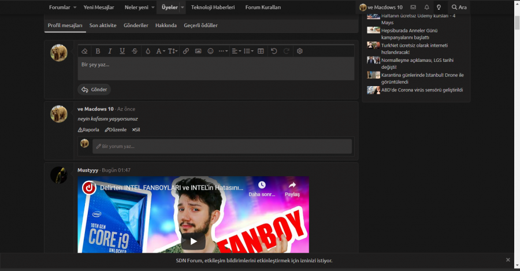The height and width of the screenshot is (271, 520).
Task: Open 'ABD'de Corona virüs sensörü' news
Action: [422, 90]
